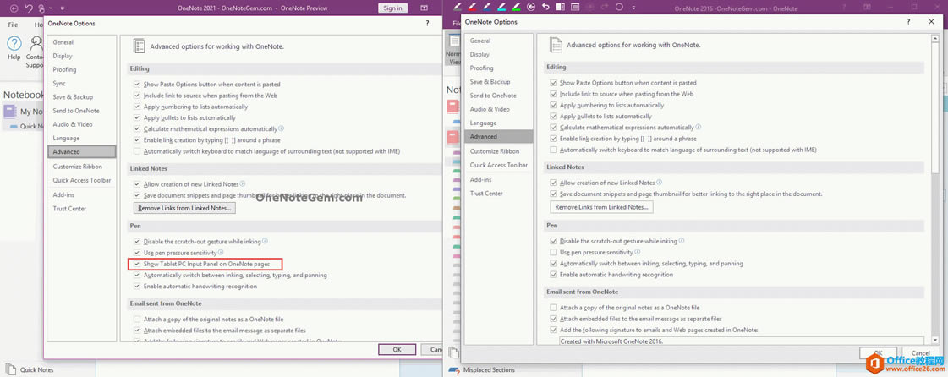948x377 pixels.
Task: Click the Contact Support headset icon
Action: [36, 43]
